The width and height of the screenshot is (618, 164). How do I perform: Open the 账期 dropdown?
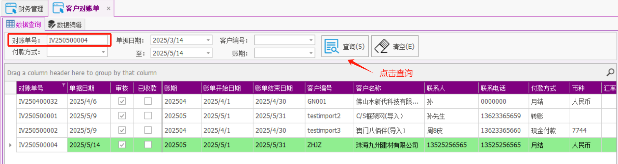[x=311, y=53]
